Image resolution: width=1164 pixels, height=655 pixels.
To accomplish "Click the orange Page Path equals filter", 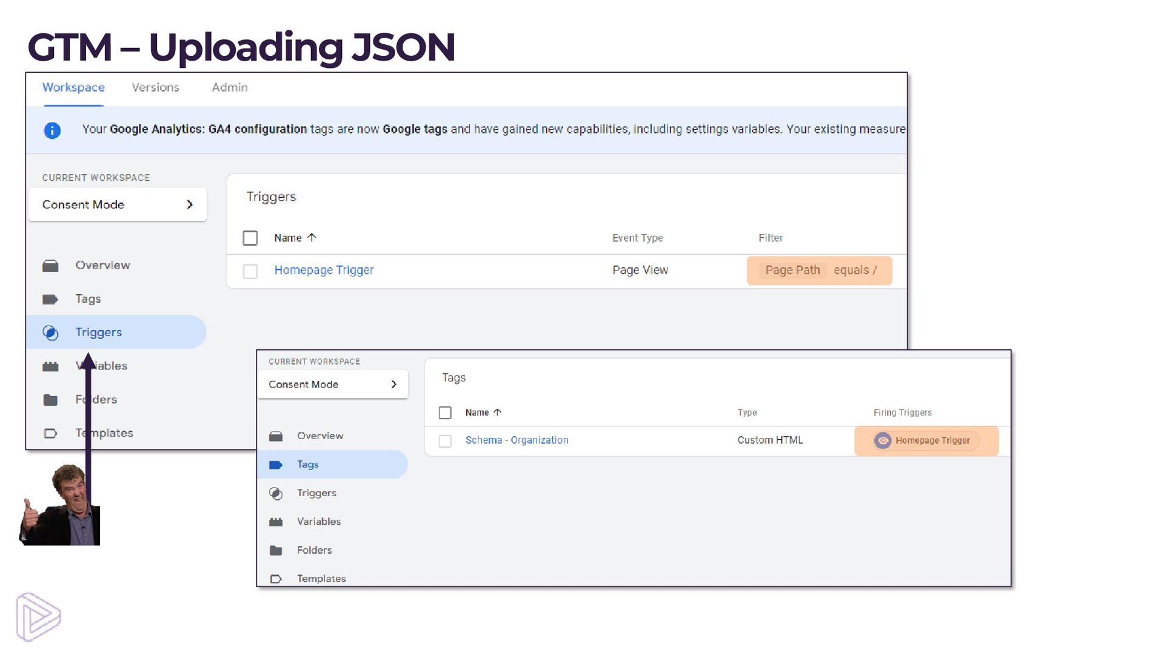I will (x=819, y=270).
